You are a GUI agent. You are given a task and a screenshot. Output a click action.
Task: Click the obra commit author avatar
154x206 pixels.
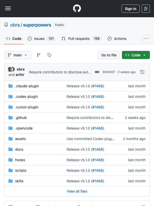10,69
